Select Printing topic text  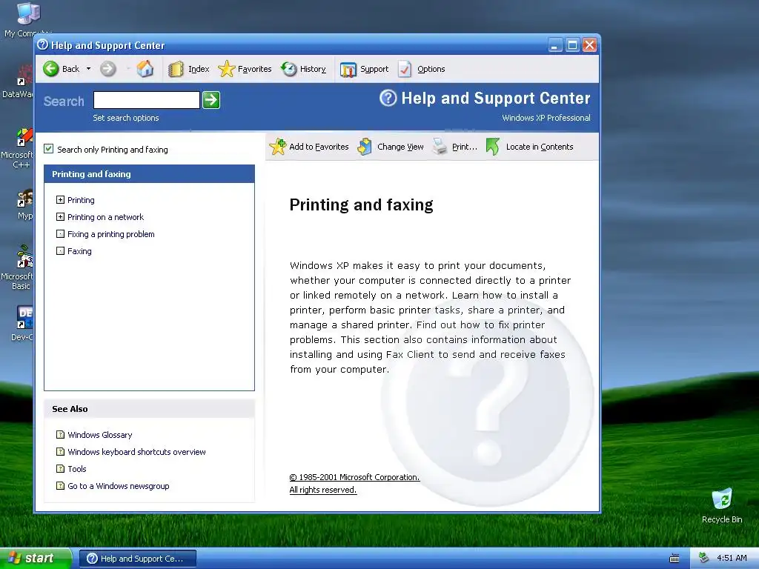click(x=81, y=200)
